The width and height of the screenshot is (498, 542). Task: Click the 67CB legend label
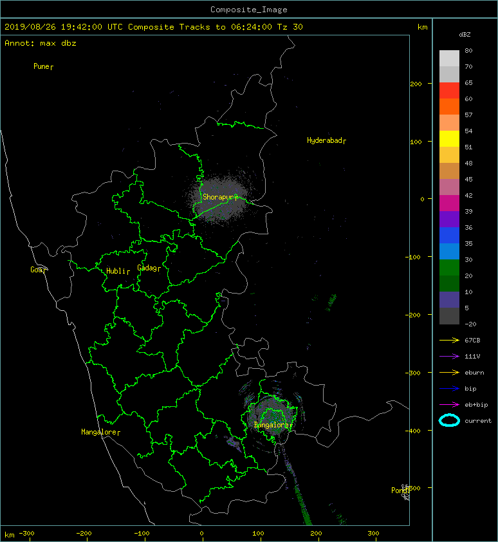pos(472,340)
